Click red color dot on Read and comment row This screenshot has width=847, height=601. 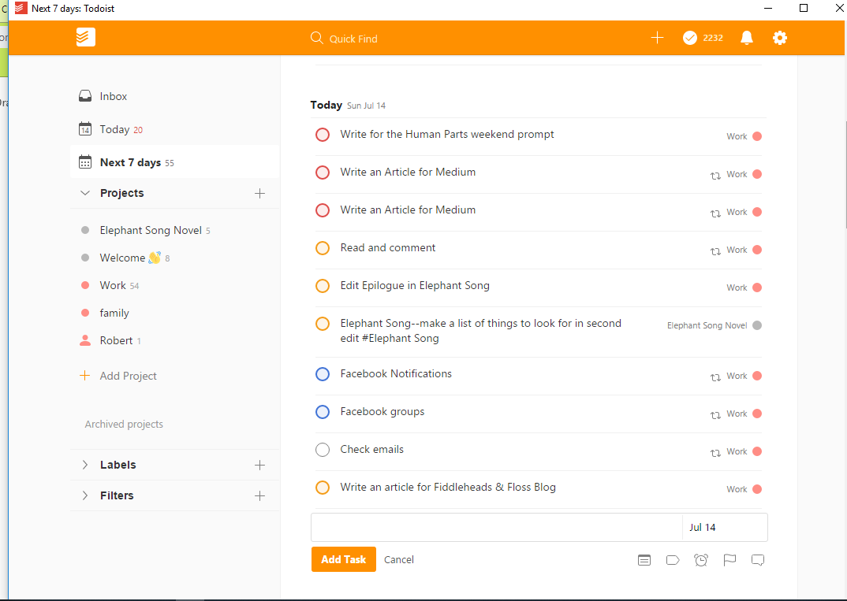[x=757, y=250]
